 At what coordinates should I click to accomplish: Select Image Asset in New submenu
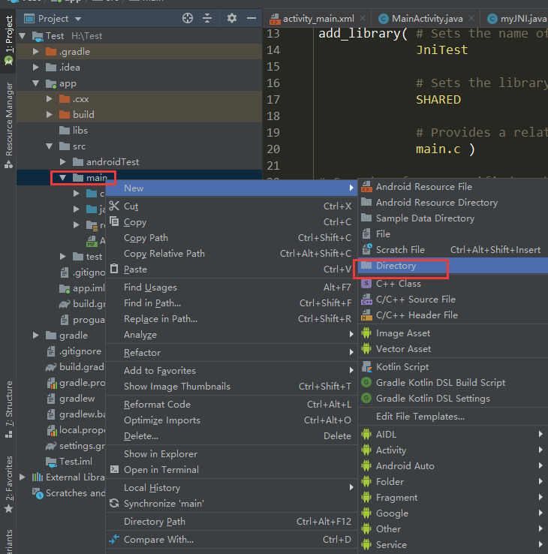coord(403,333)
